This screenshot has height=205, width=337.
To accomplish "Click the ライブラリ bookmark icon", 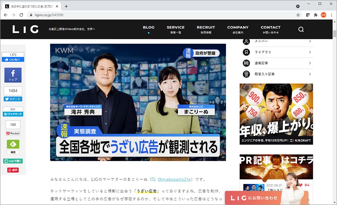I will pos(246,52).
